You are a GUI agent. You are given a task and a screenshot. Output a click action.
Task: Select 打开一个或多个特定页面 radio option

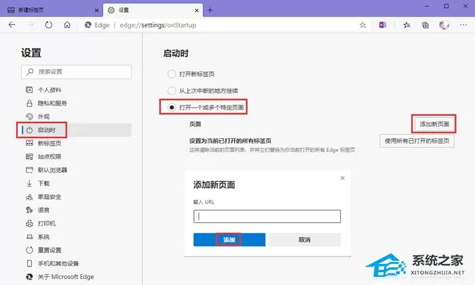(x=172, y=107)
